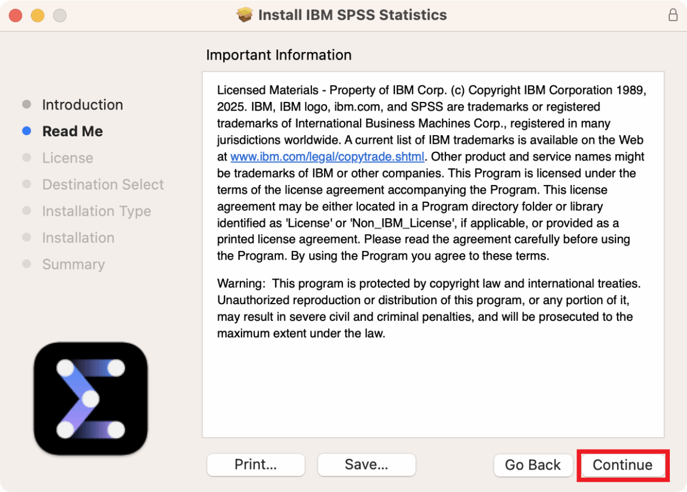Select the Installation Type step in sidebar

(x=96, y=211)
